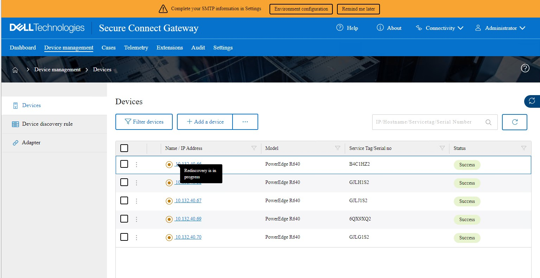This screenshot has width=540, height=278.
Task: Click service tag GJLJ1S2 cell
Action: [x=358, y=201]
